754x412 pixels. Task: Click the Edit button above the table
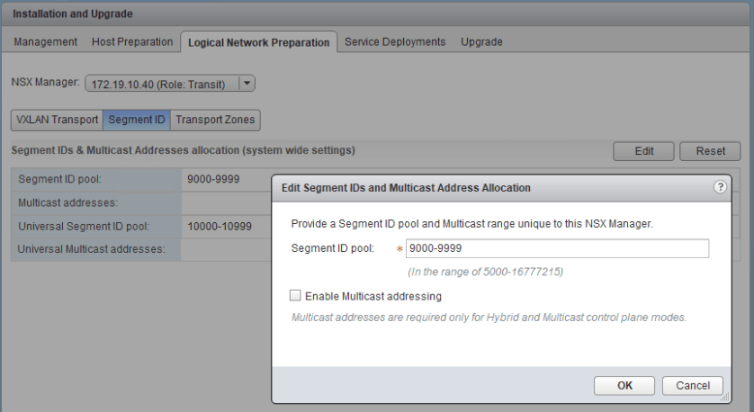[643, 151]
